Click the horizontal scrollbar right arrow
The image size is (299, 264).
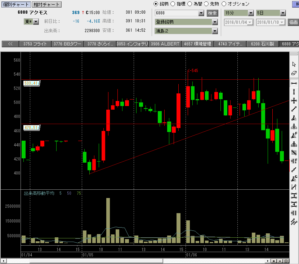(x=268, y=261)
